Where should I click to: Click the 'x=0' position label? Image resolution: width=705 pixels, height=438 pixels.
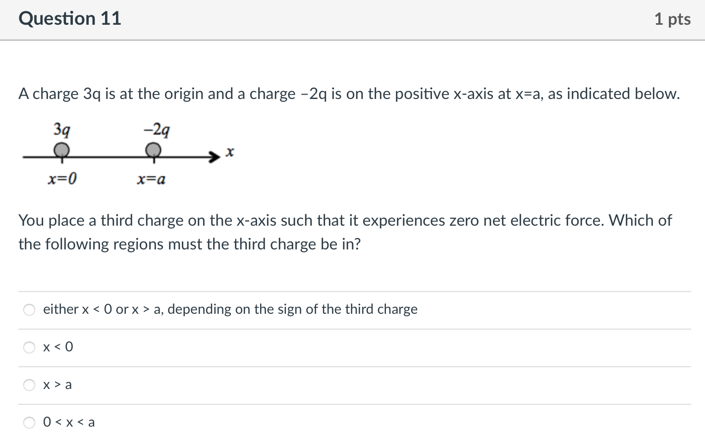(x=62, y=179)
